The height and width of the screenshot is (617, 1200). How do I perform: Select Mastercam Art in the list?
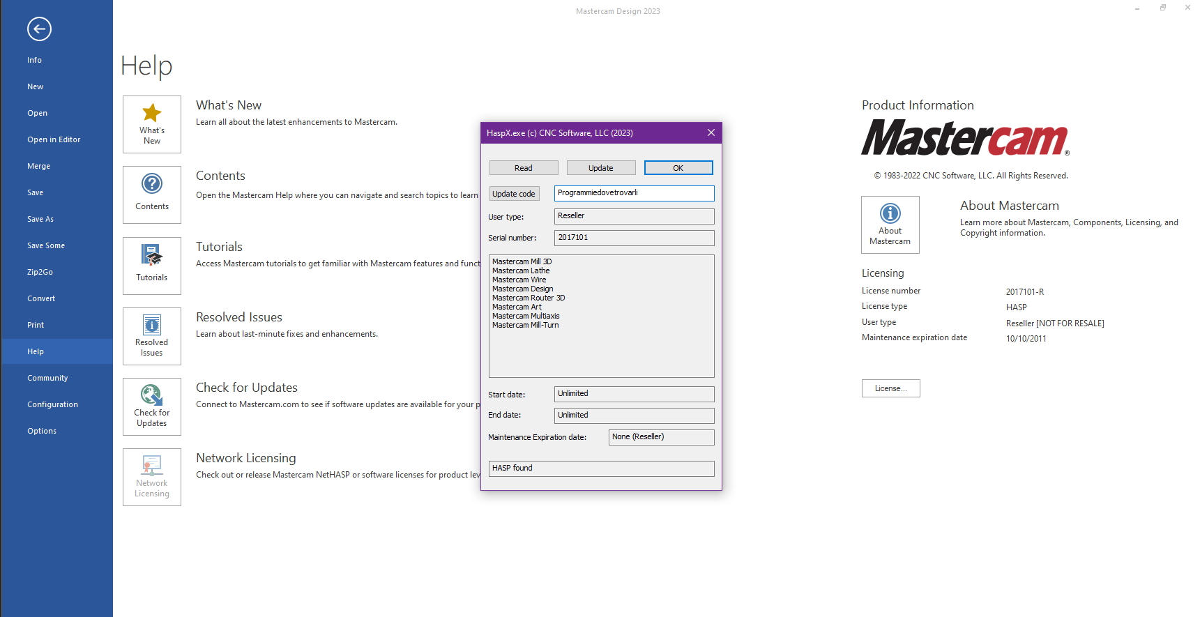pos(517,307)
